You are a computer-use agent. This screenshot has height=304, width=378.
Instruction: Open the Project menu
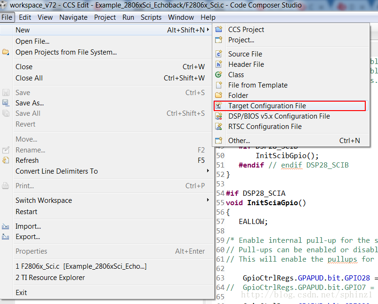(x=105, y=17)
